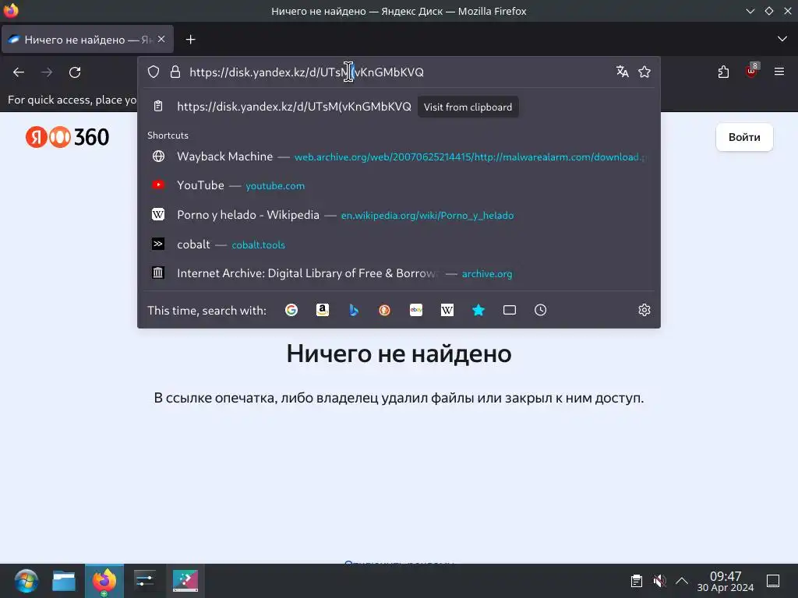798x598 pixels.
Task: Open the clock showing 09:47
Action: (726, 581)
